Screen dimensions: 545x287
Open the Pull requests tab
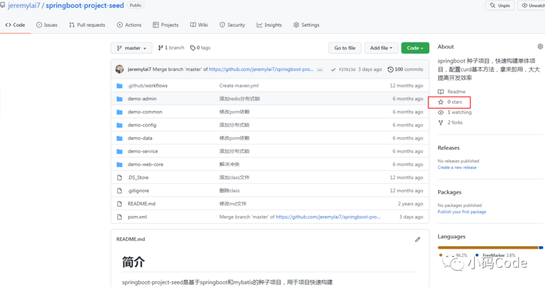(87, 25)
